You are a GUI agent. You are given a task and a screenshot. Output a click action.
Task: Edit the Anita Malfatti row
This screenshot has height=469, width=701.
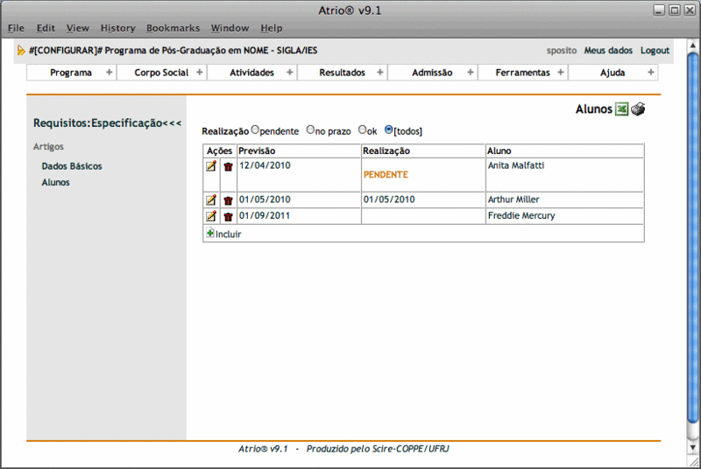(x=211, y=166)
